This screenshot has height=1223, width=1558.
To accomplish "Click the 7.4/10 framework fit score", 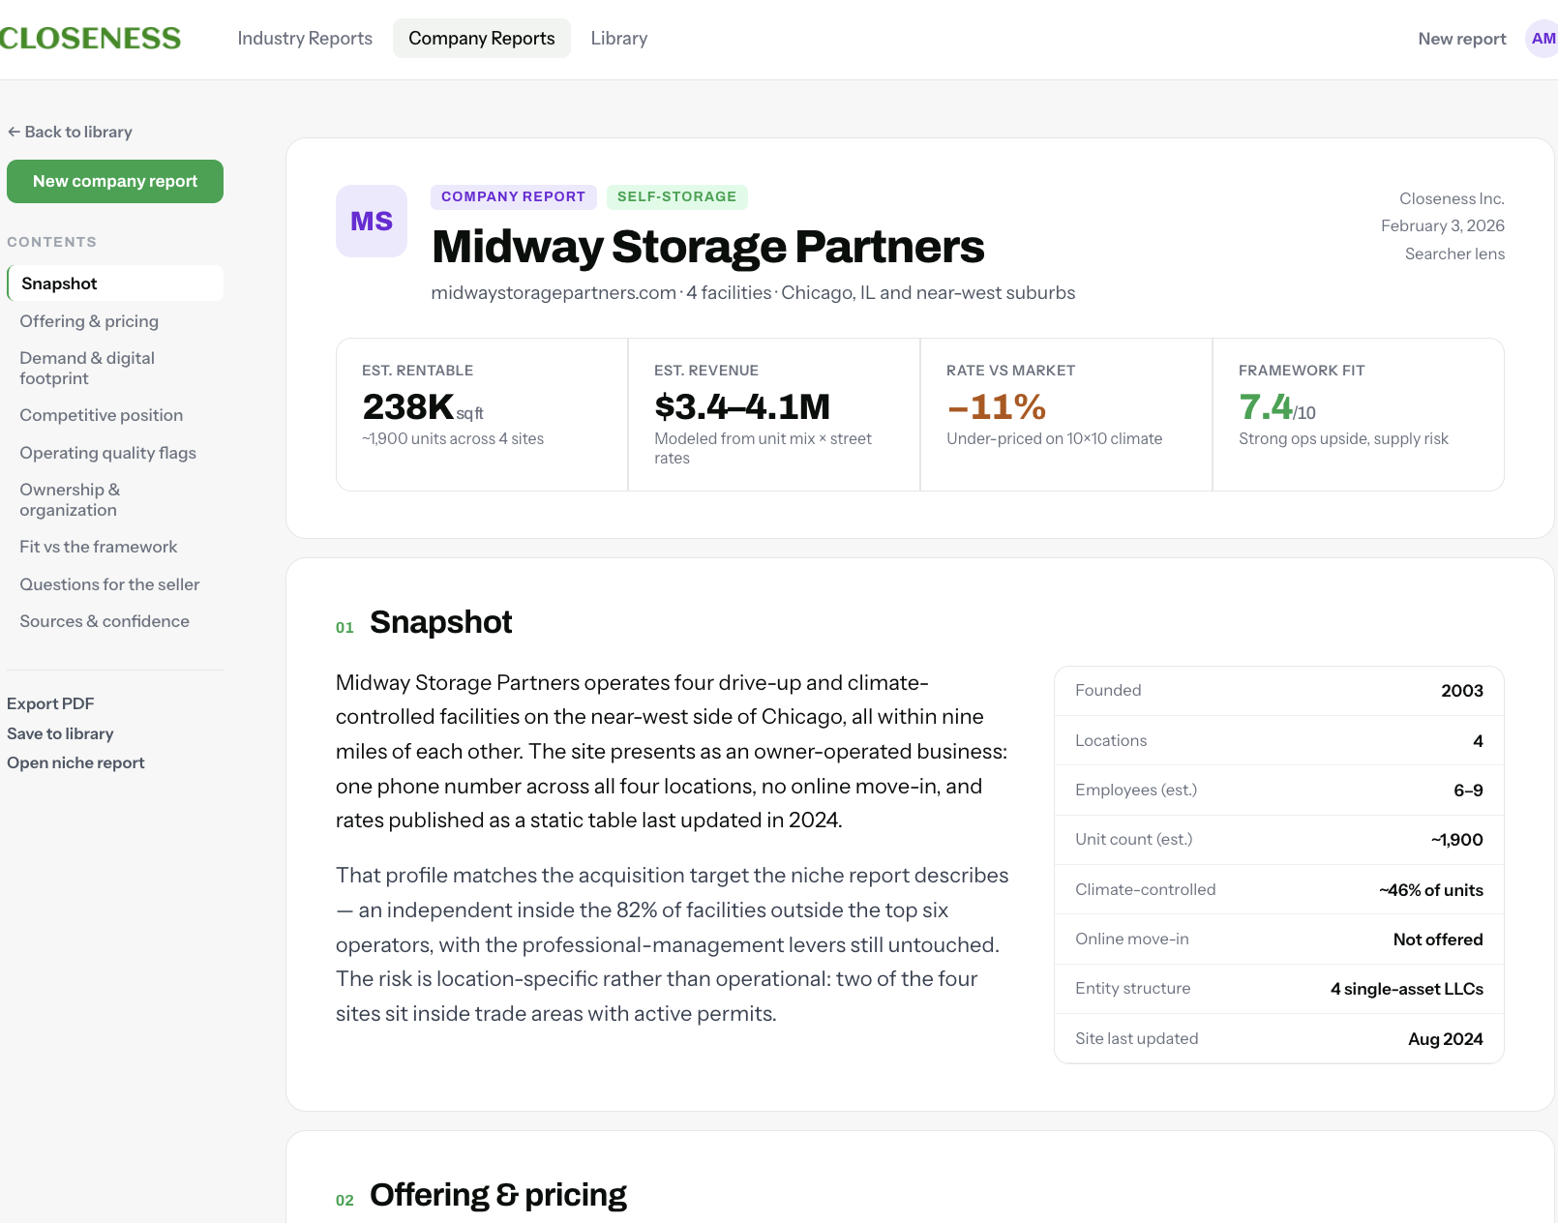I will (1277, 407).
